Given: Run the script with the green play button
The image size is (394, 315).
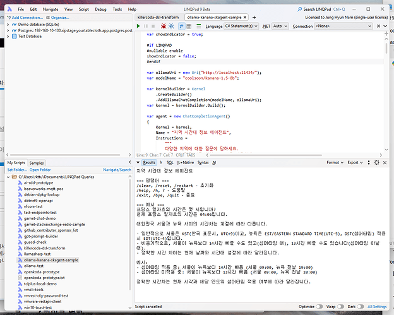Looking at the screenshot, I should (138, 26).
